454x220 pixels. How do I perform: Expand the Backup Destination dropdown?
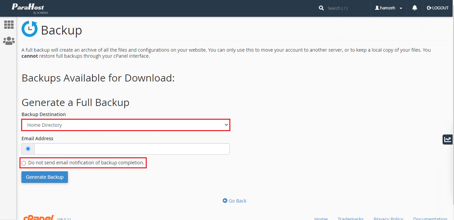pyautogui.click(x=126, y=125)
